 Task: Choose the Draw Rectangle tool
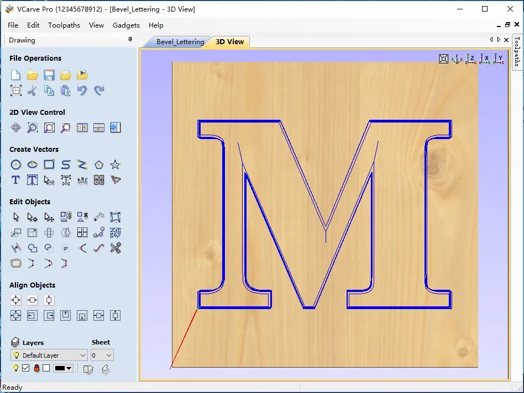click(49, 164)
